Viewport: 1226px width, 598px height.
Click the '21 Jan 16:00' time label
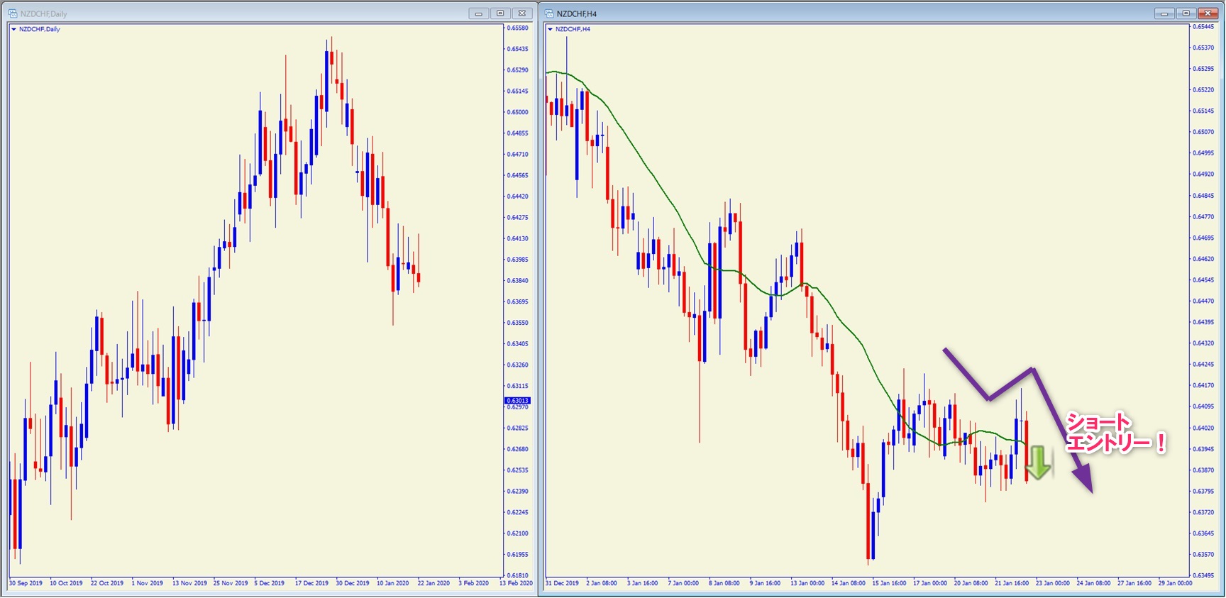coord(1012,583)
